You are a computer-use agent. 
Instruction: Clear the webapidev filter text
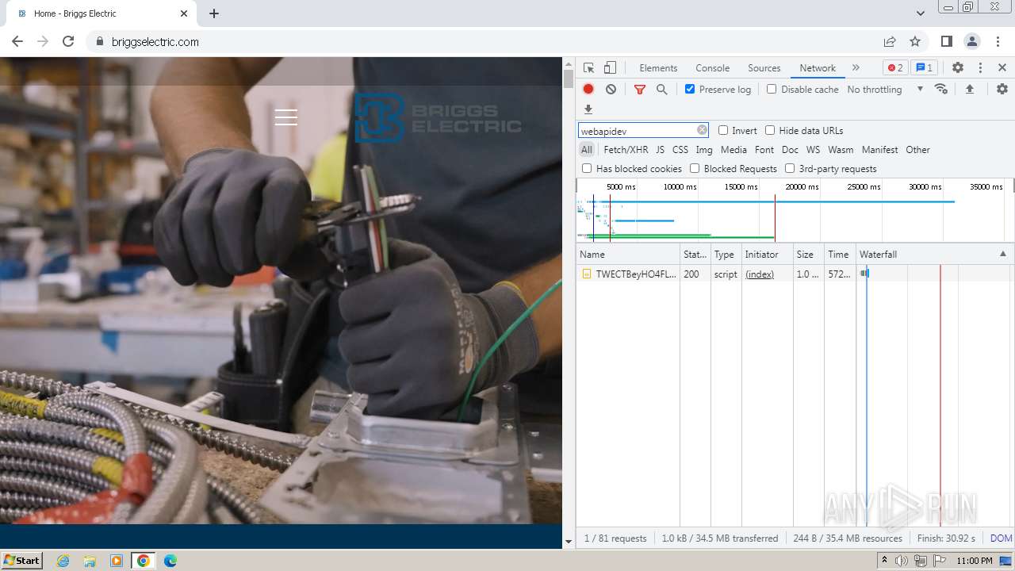pos(702,130)
